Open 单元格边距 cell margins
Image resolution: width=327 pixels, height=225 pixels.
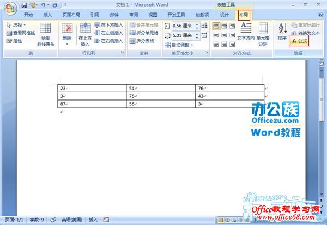[x=263, y=35]
